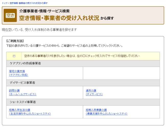The image size is (166, 127).
Task: Open the 短期入所生活介護 service link
Action: [x=19, y=110]
